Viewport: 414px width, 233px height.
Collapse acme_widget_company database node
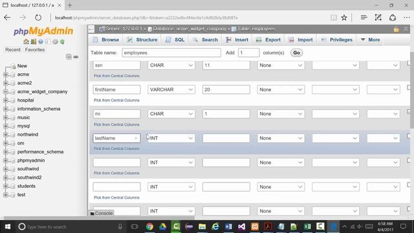[6, 92]
